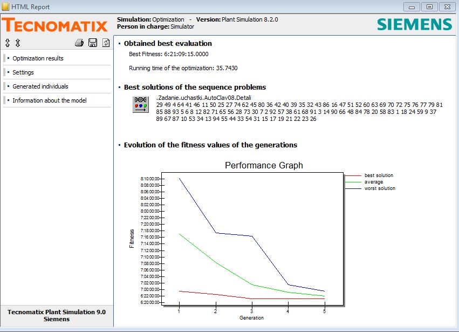The image size is (459, 332).
Task: Maximize the HTML Report window
Action: point(429,6)
